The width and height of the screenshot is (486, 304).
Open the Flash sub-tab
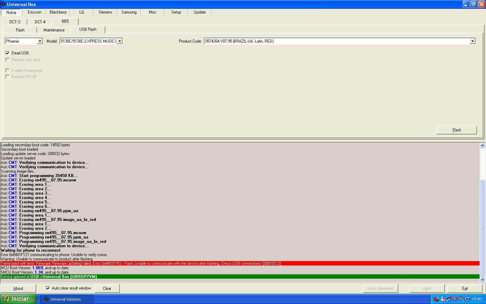click(20, 30)
